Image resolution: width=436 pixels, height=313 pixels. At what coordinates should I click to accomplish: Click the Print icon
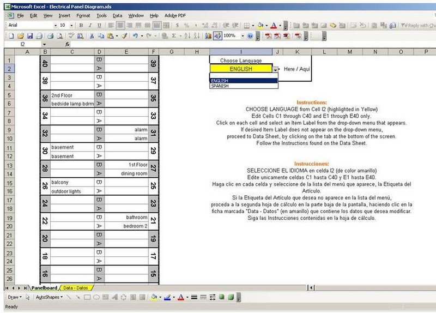coord(50,36)
